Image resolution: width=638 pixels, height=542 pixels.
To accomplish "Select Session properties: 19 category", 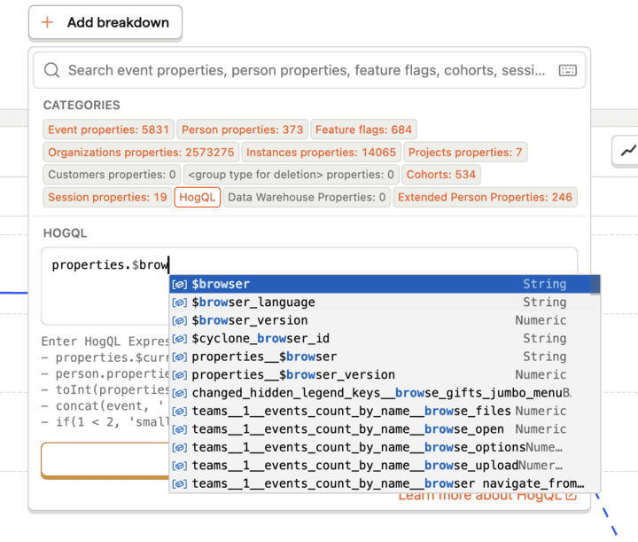I will pyautogui.click(x=107, y=197).
